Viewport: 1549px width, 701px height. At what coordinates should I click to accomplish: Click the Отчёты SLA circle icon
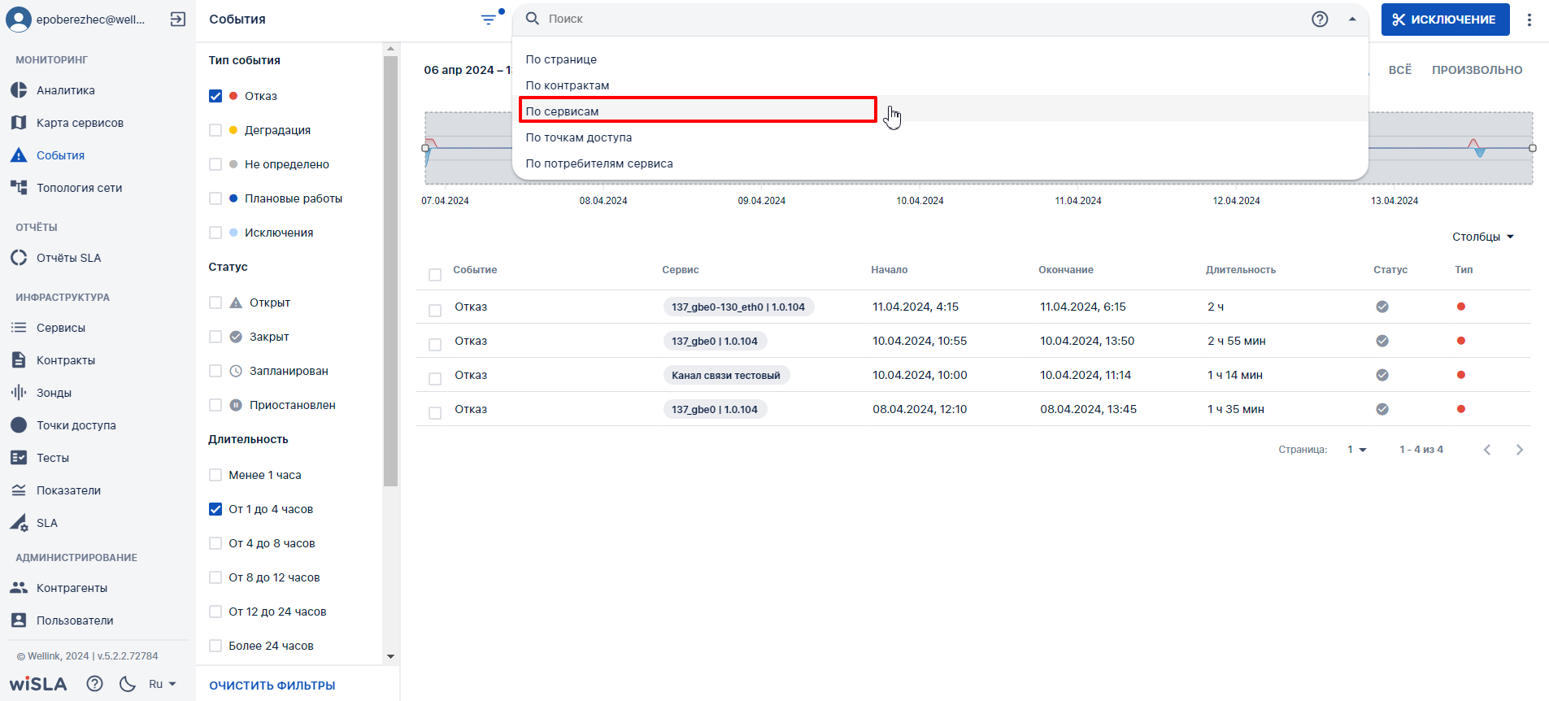click(19, 258)
